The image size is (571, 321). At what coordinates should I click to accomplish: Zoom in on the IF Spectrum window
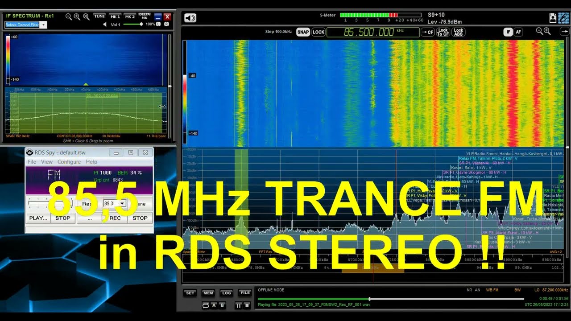77,16
